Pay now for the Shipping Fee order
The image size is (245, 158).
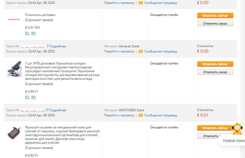pos(215,16)
